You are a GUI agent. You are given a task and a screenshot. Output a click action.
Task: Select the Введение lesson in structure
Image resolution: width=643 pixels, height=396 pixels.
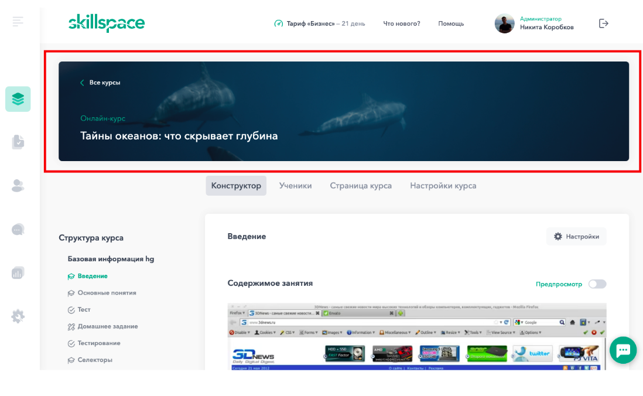(x=93, y=276)
